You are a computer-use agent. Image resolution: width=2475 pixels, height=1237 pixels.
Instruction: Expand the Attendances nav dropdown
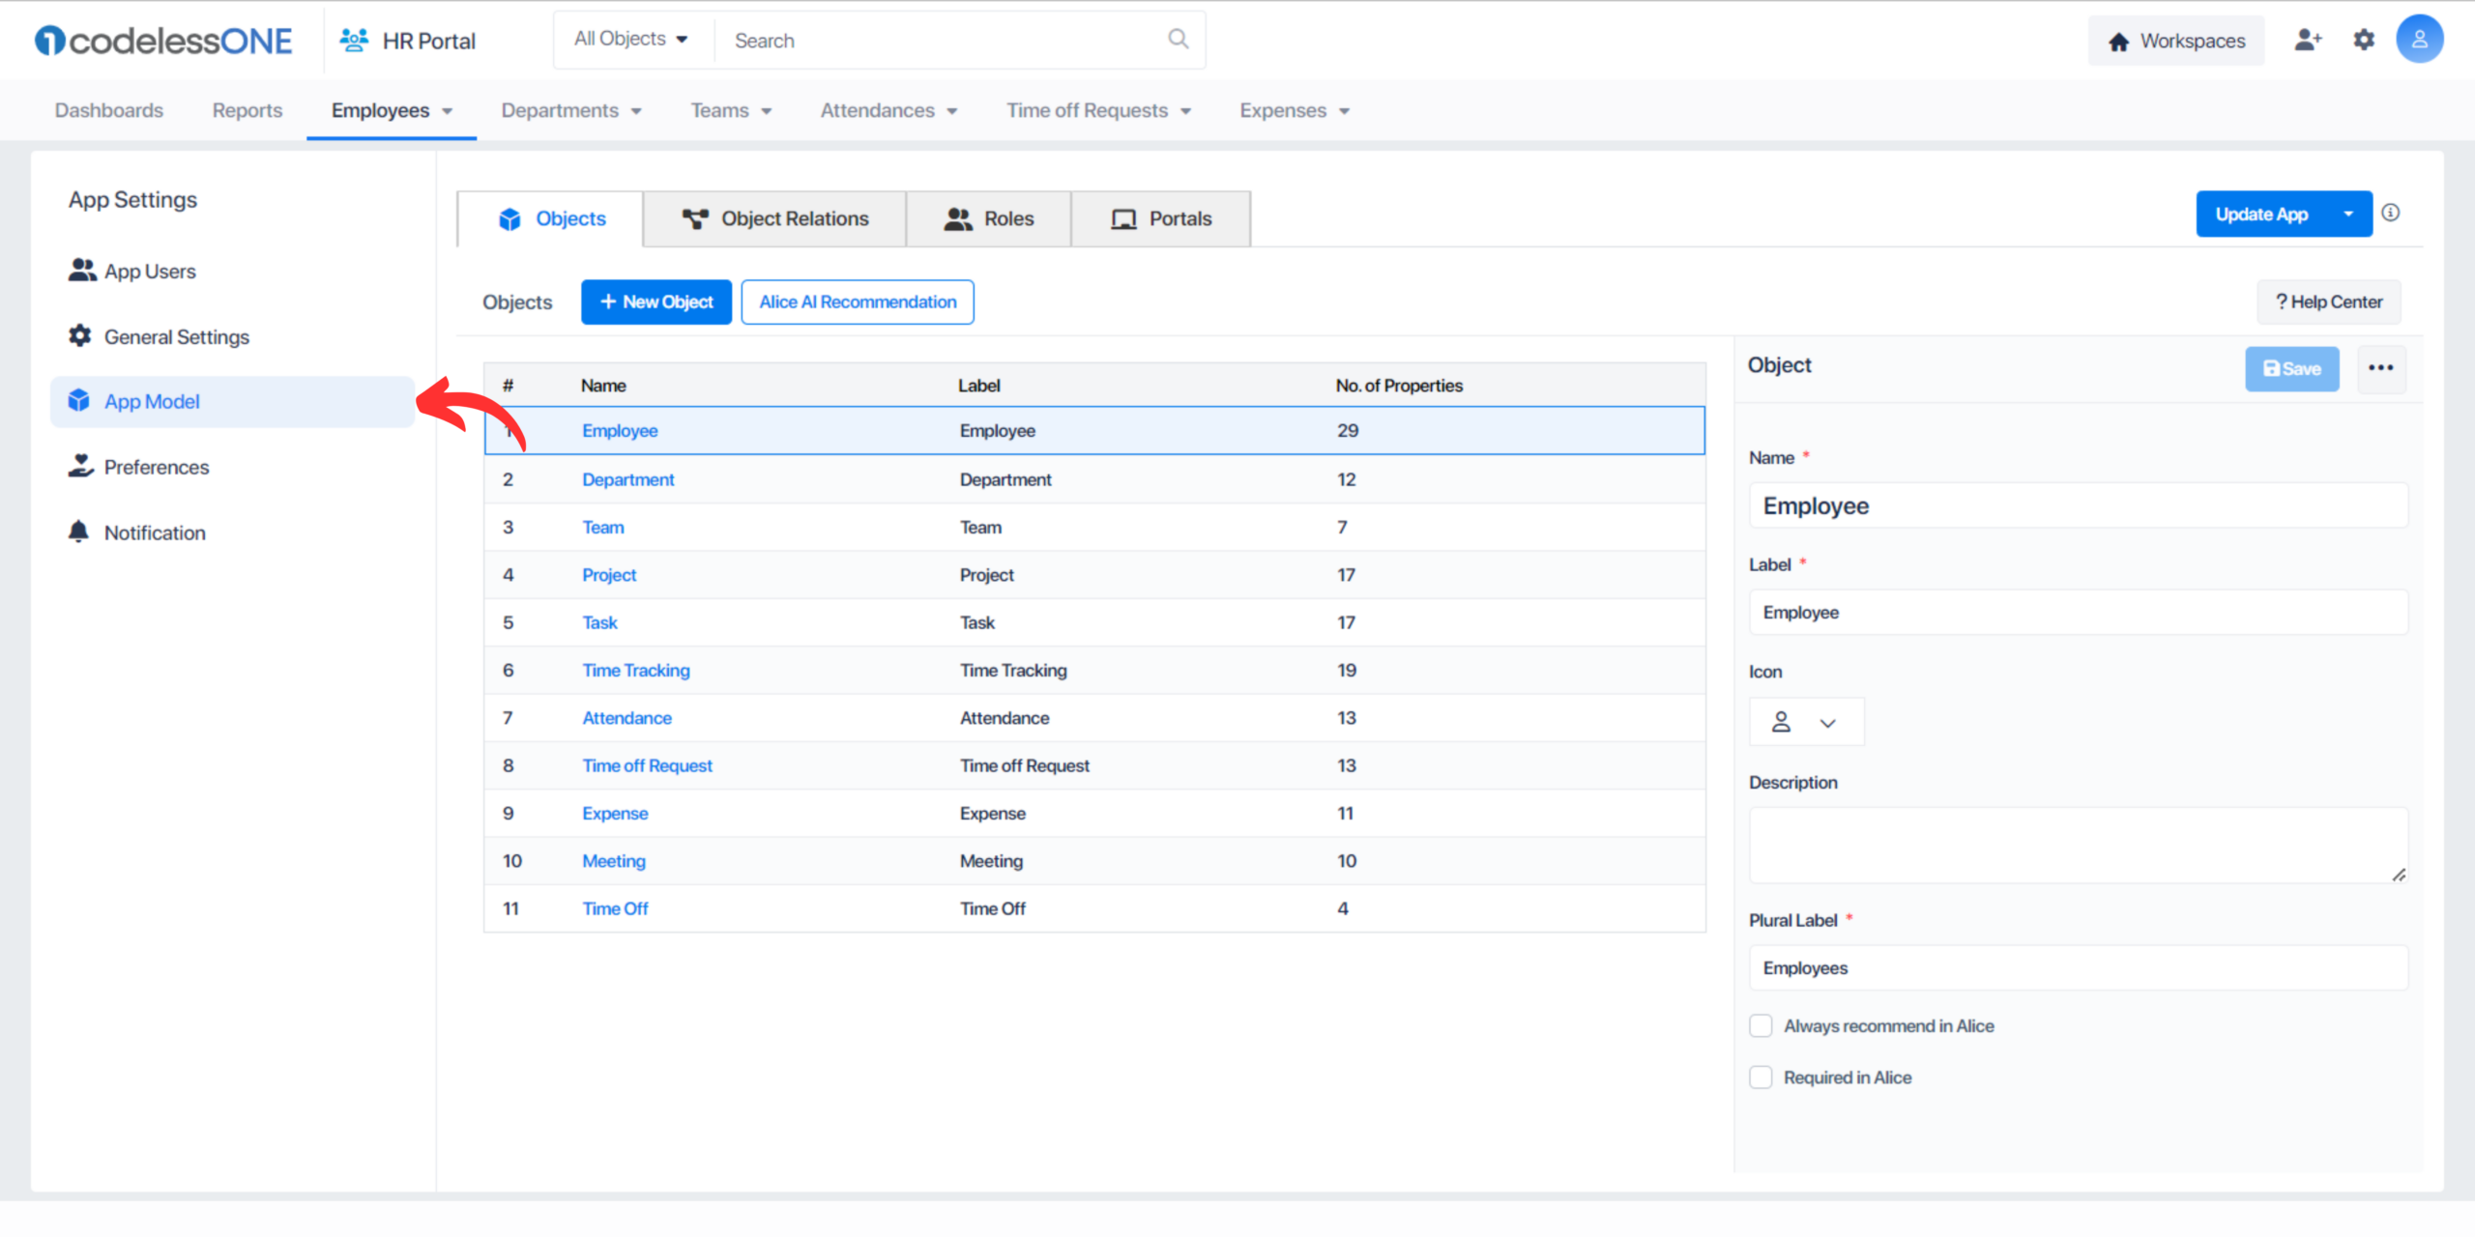(952, 111)
